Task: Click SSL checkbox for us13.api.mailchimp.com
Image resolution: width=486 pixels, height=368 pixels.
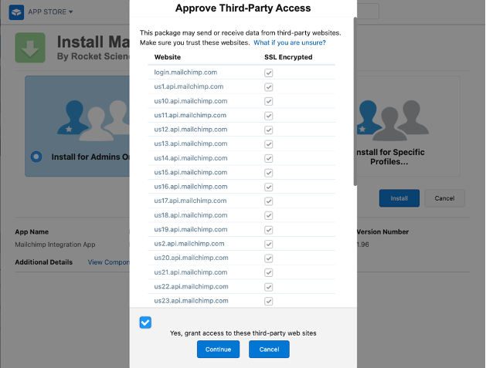Action: [268, 144]
